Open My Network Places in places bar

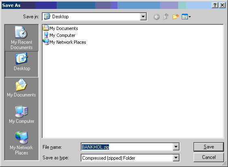[x=21, y=143]
